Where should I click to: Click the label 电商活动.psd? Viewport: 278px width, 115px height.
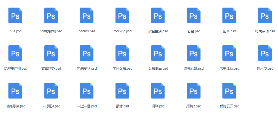click(265, 31)
